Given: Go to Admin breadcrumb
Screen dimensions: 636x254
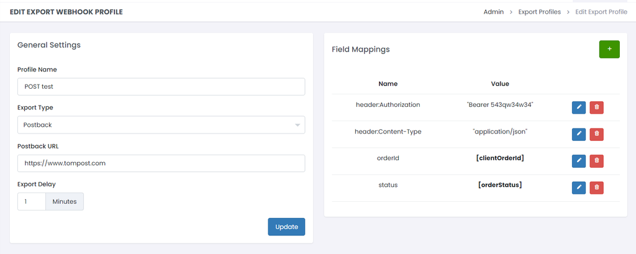Looking at the screenshot, I should coord(493,12).
